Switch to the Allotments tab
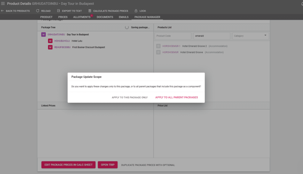The image size is (303, 174). [x=81, y=17]
